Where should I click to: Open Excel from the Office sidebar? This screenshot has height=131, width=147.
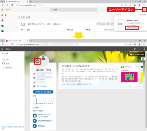2,31
